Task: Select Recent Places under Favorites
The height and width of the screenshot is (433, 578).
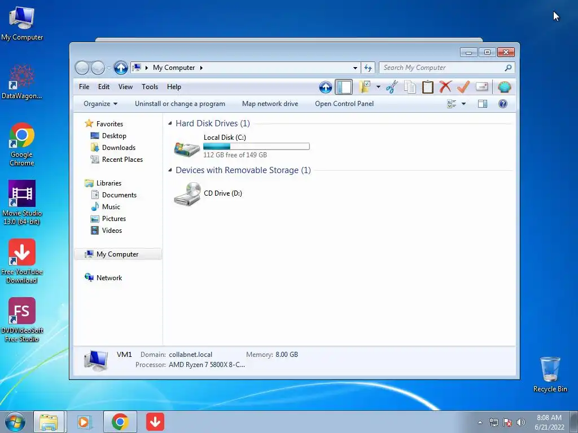Action: (122, 160)
